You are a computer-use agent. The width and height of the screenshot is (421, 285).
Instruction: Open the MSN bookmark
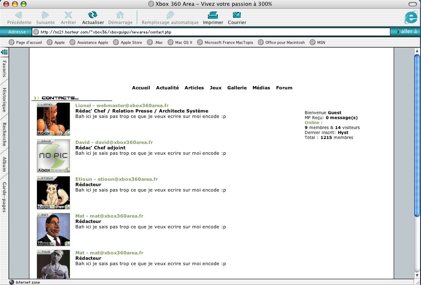[318, 43]
